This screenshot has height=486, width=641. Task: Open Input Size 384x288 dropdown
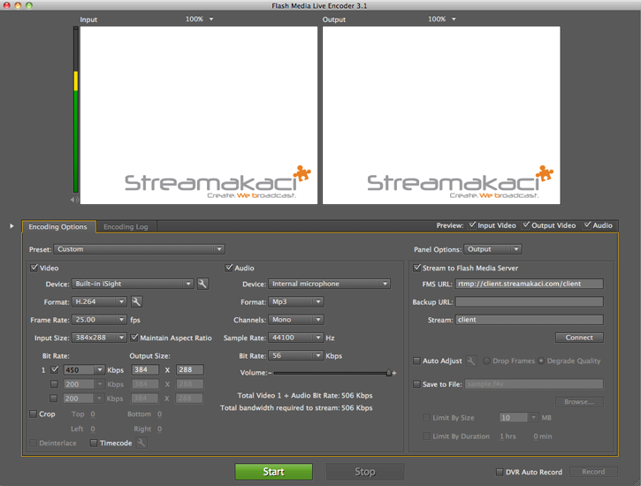tap(99, 338)
